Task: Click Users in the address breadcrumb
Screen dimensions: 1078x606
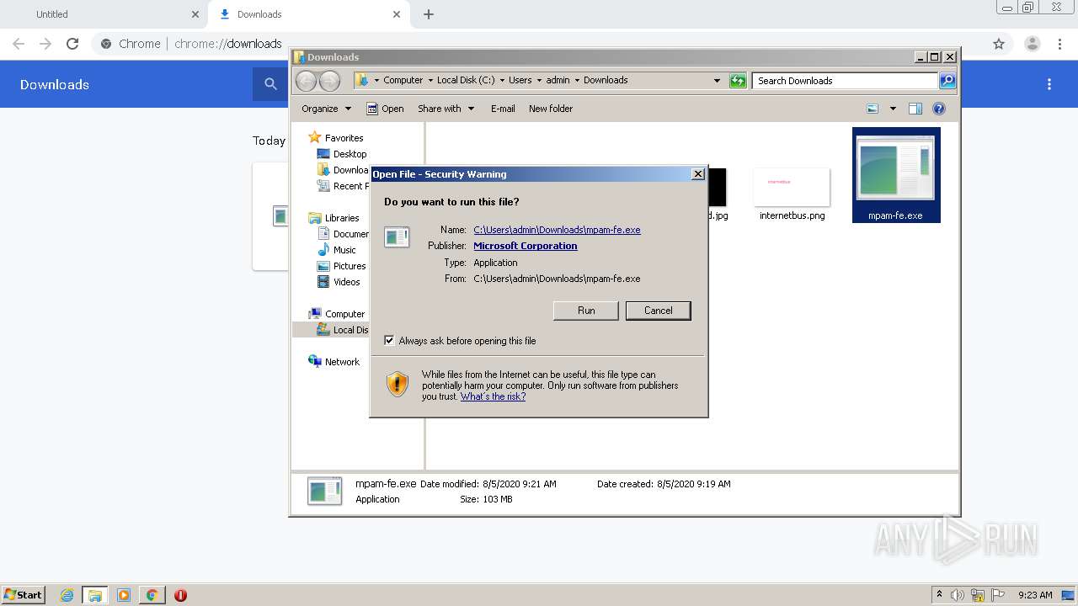Action: point(520,80)
